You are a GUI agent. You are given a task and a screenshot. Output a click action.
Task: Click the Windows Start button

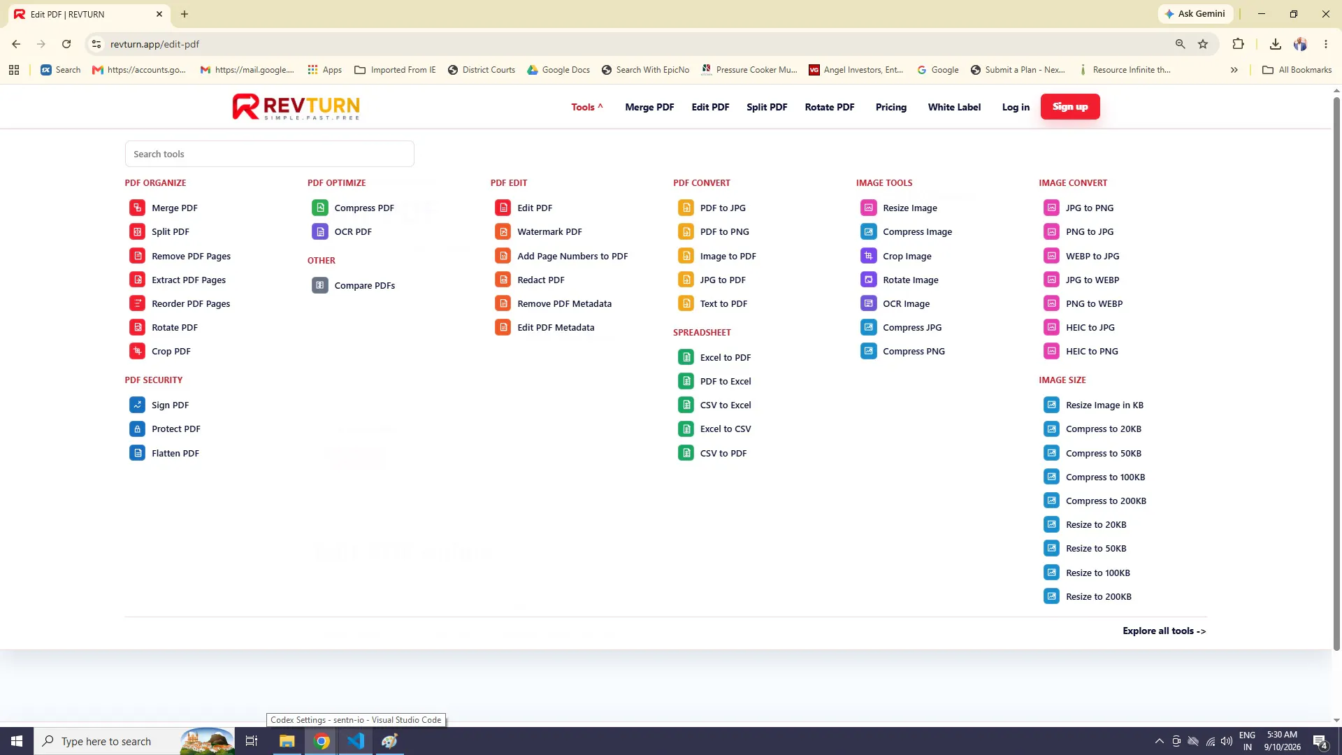pyautogui.click(x=17, y=741)
